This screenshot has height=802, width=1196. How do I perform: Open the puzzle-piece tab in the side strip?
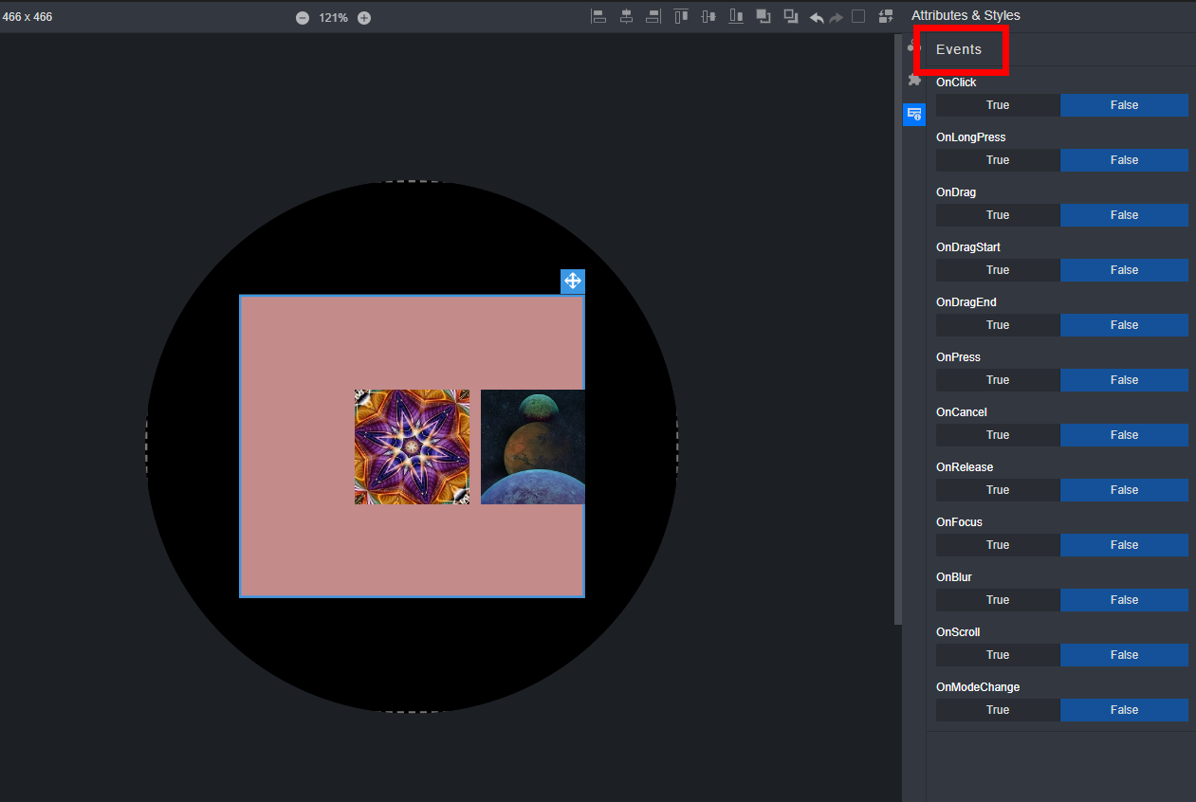point(914,80)
